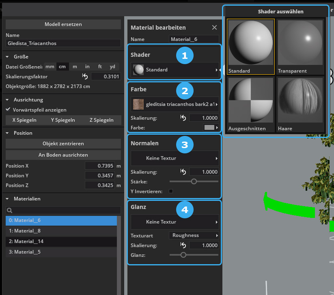Viewport: 334px width, 295px height.
Task: Reset the Skalierungsfaktor value
Action: tap(85, 76)
